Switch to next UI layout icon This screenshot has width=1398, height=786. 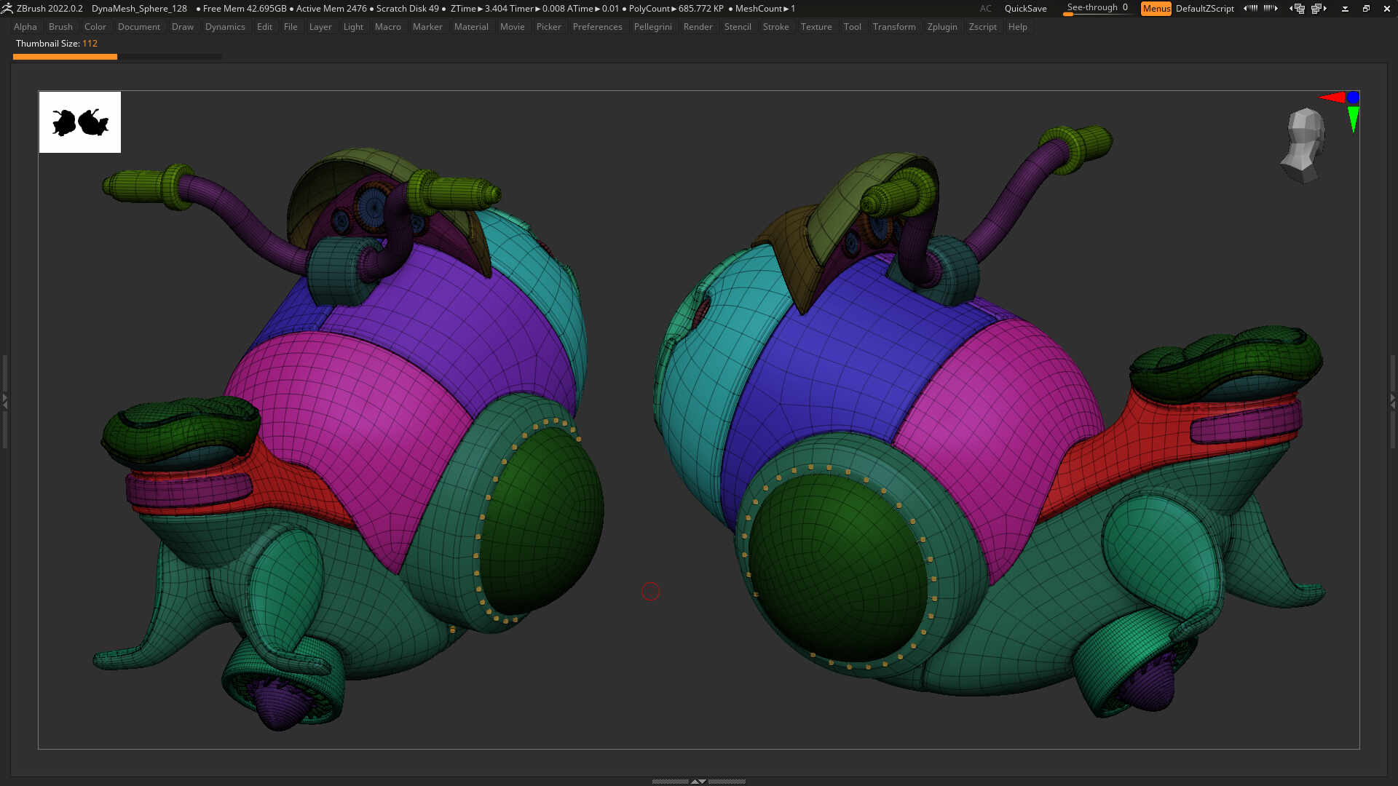pyautogui.click(x=1319, y=9)
